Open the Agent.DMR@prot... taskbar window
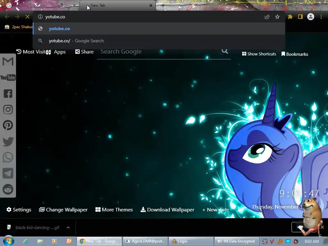Viewport: 328px width, 246px height. coord(145,241)
